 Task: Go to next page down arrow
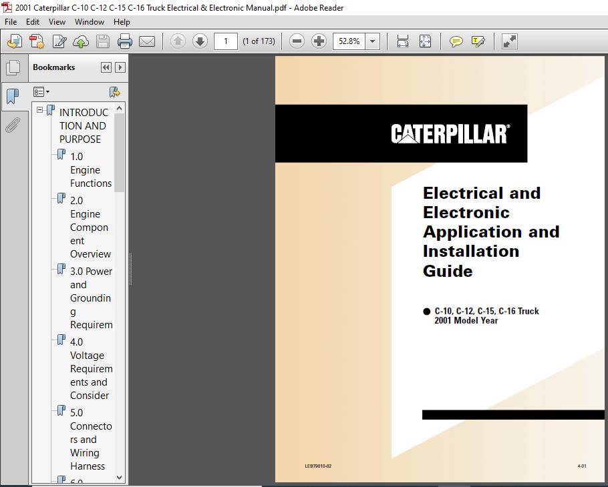pyautogui.click(x=200, y=41)
